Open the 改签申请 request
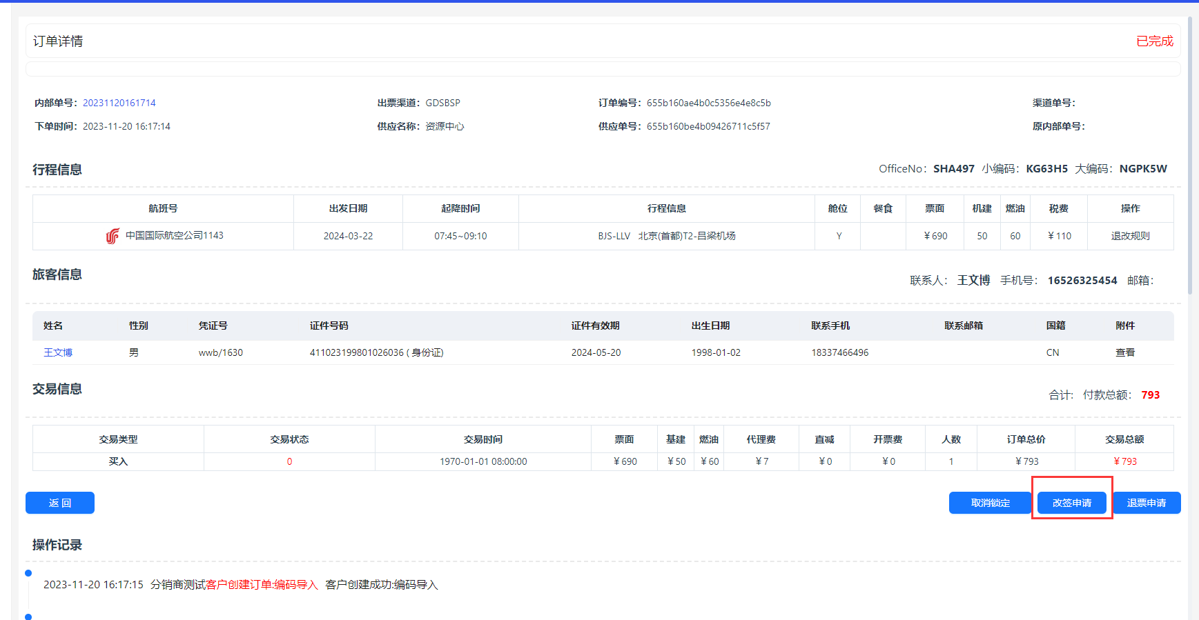 pyautogui.click(x=1071, y=503)
